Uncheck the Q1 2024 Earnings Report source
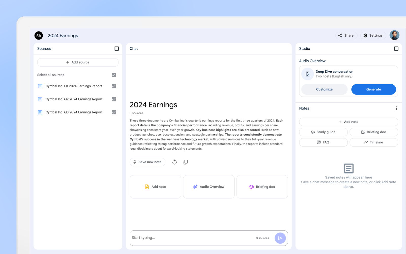This screenshot has height=254, width=406. tap(114, 86)
